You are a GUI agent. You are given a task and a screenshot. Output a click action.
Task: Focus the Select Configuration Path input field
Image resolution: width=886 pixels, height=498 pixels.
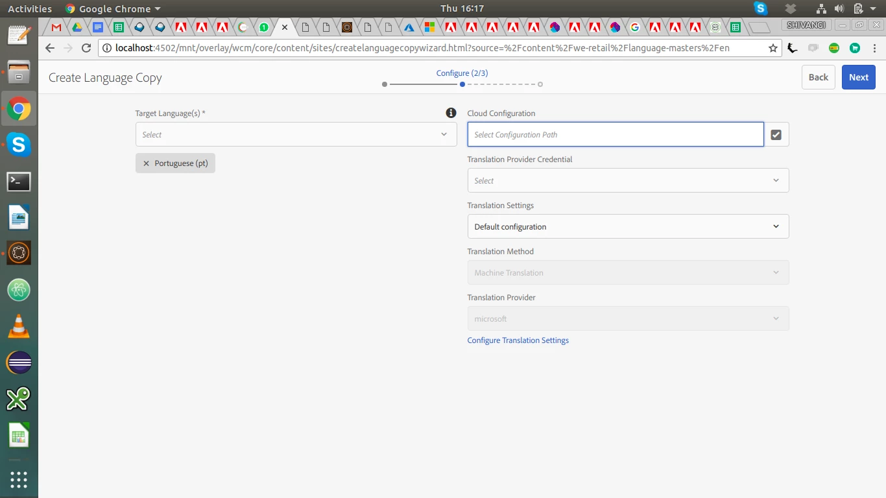click(616, 134)
